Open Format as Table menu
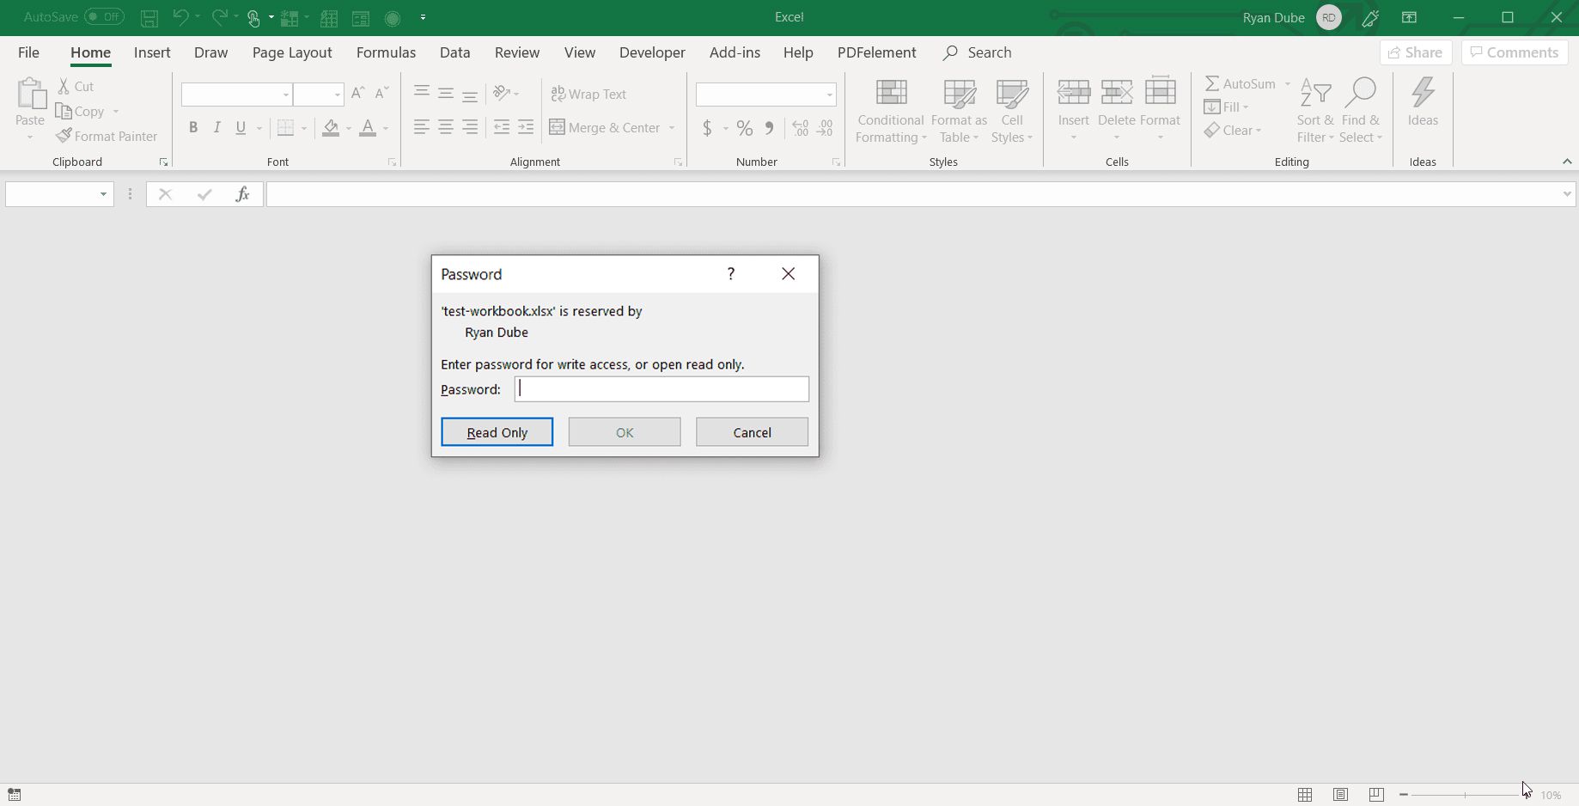1579x806 pixels. (x=959, y=111)
